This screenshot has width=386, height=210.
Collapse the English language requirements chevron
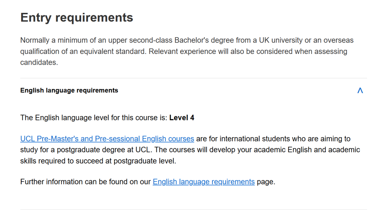[360, 91]
